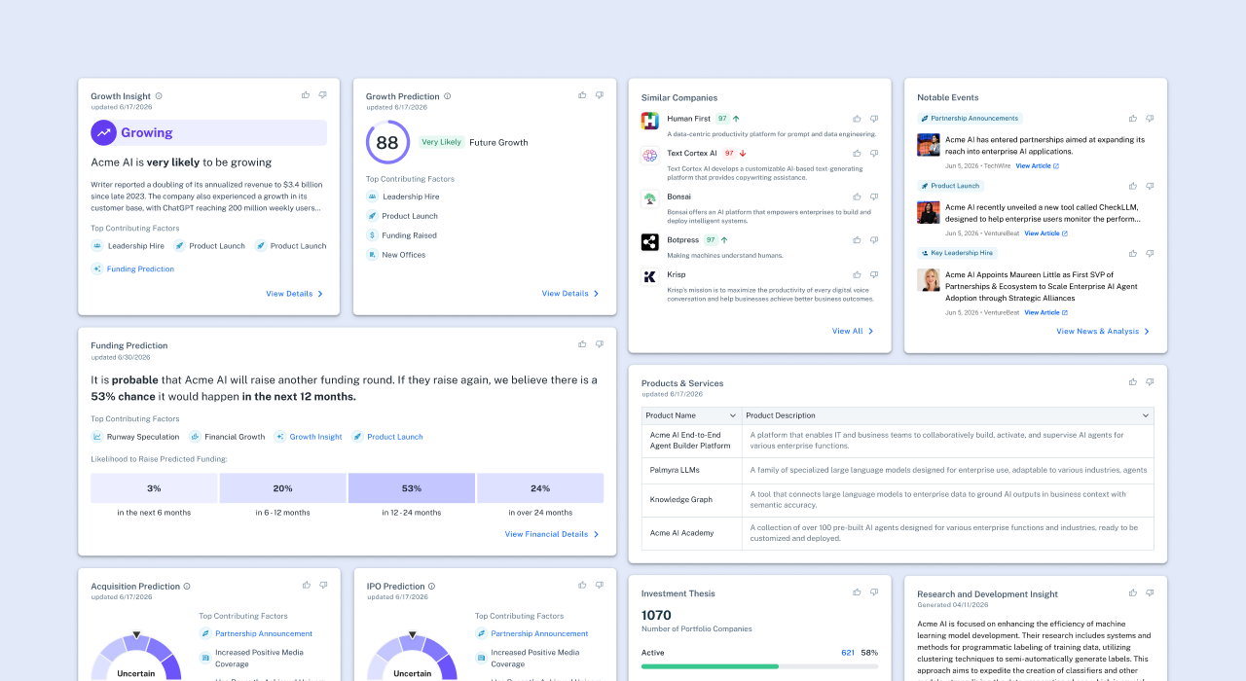Click the Active portfolio progress bar
1246x681 pixels.
pyautogui.click(x=759, y=666)
